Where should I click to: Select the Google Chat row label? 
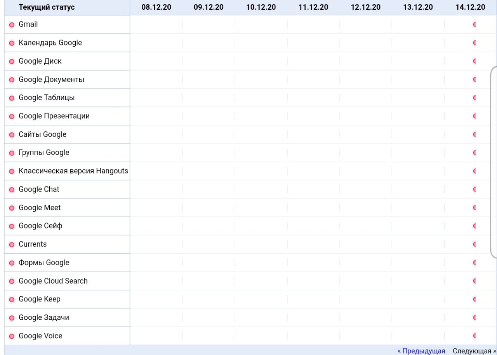[39, 189]
